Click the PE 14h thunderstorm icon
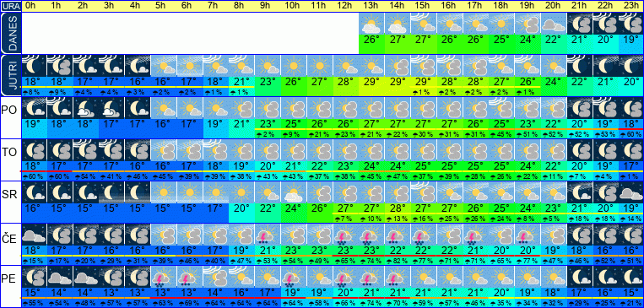The width and height of the screenshot is (644, 308). pyautogui.click(x=398, y=277)
